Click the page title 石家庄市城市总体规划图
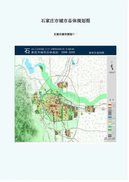Screen dimensions: 129x182 66,21
